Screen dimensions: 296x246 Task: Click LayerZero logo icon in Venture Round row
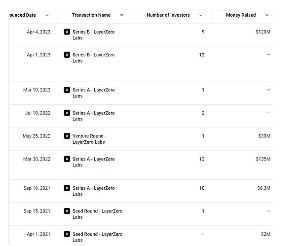pyautogui.click(x=67, y=136)
